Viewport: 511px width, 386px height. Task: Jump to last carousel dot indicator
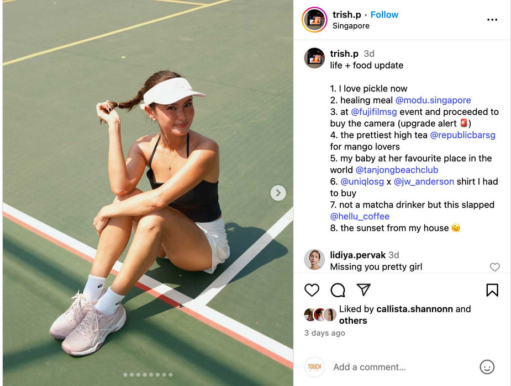[171, 374]
